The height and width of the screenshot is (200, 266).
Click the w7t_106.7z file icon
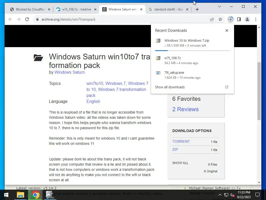158,58
